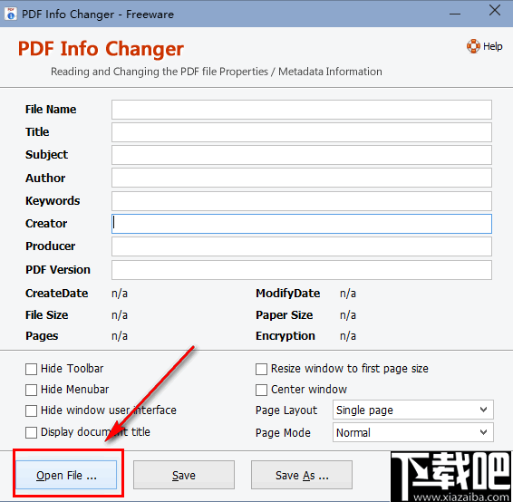
Task: Click into the Title field
Action: (301, 132)
